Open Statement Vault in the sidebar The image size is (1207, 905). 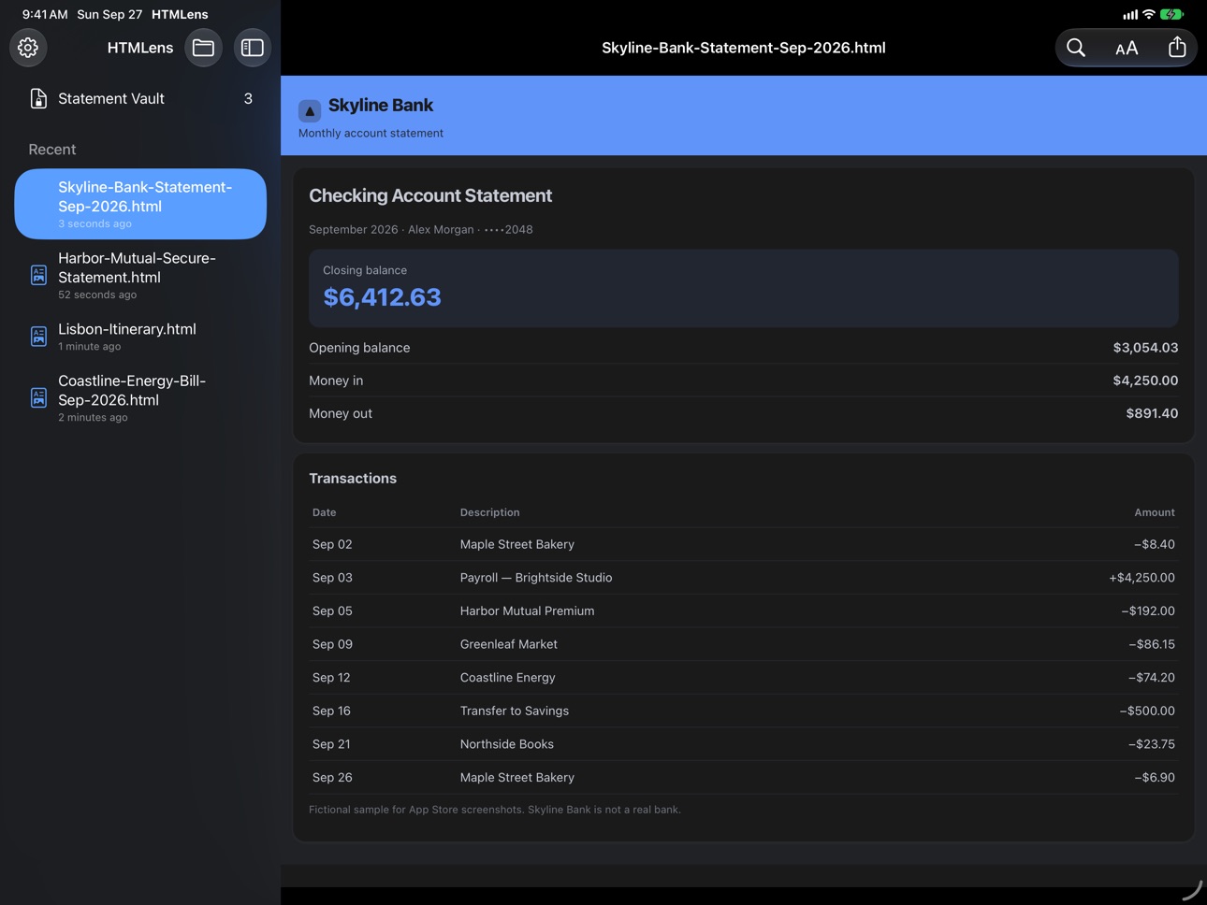140,98
